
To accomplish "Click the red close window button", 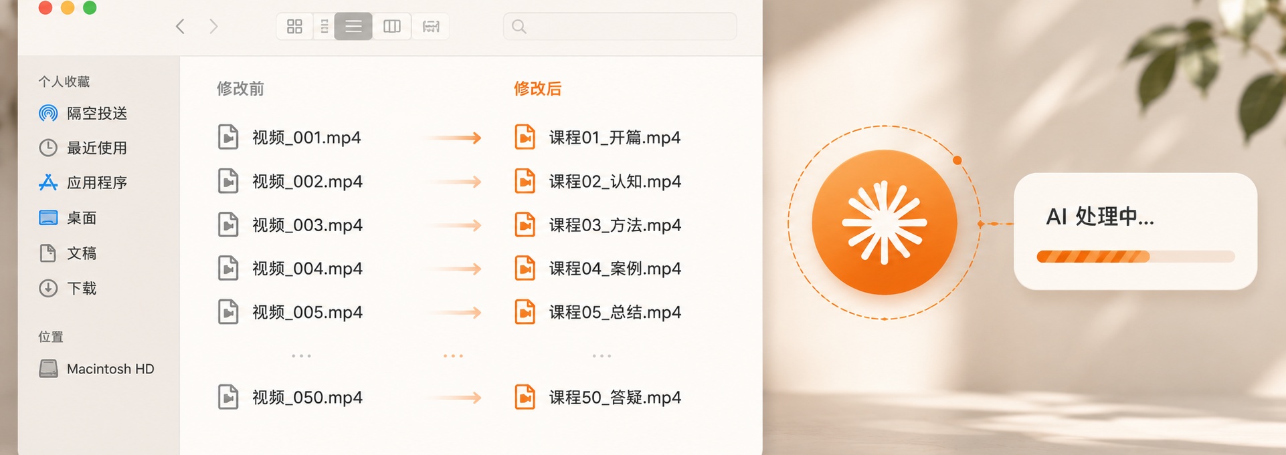I will pos(45,7).
